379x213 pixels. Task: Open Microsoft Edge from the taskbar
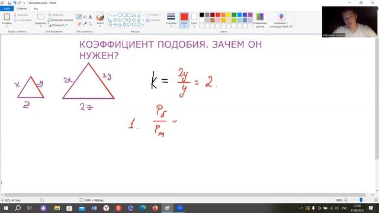[x=143, y=208]
